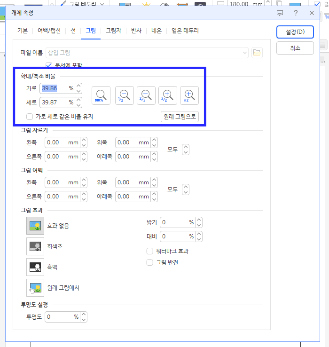Focus 대비 input field
Image resolution: width=329 pixels, height=347 pixels.
178,237
